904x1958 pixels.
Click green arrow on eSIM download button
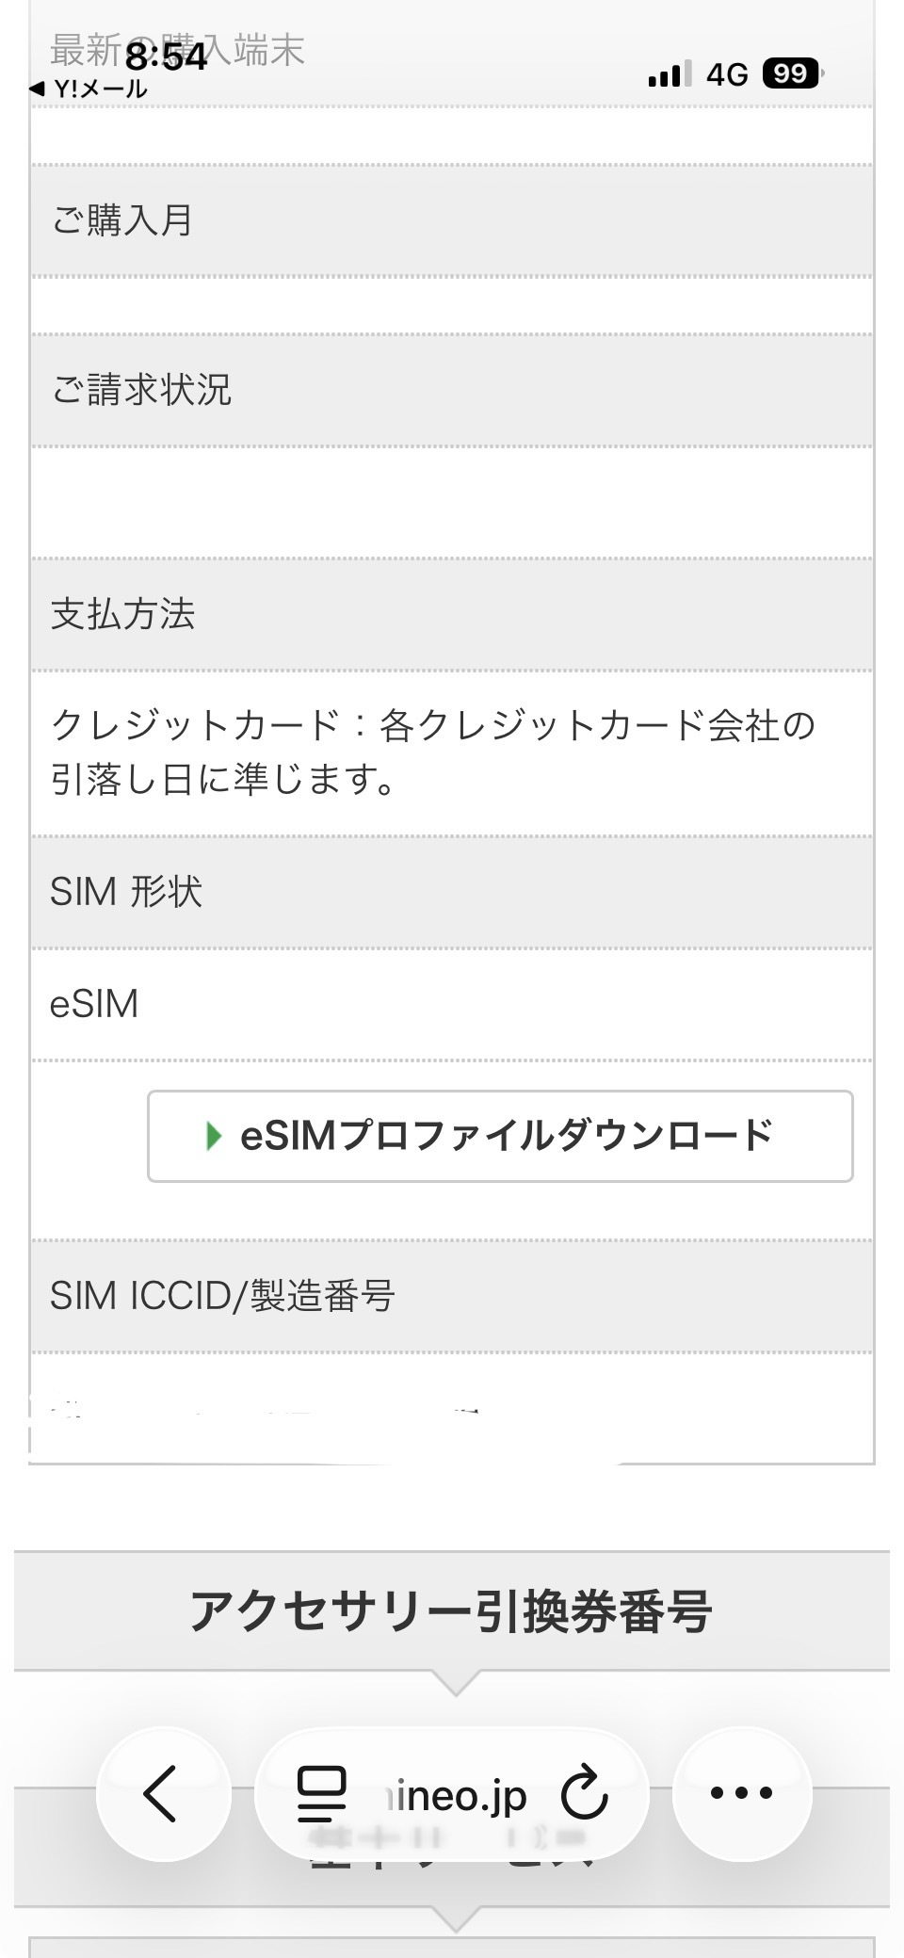[214, 1136]
